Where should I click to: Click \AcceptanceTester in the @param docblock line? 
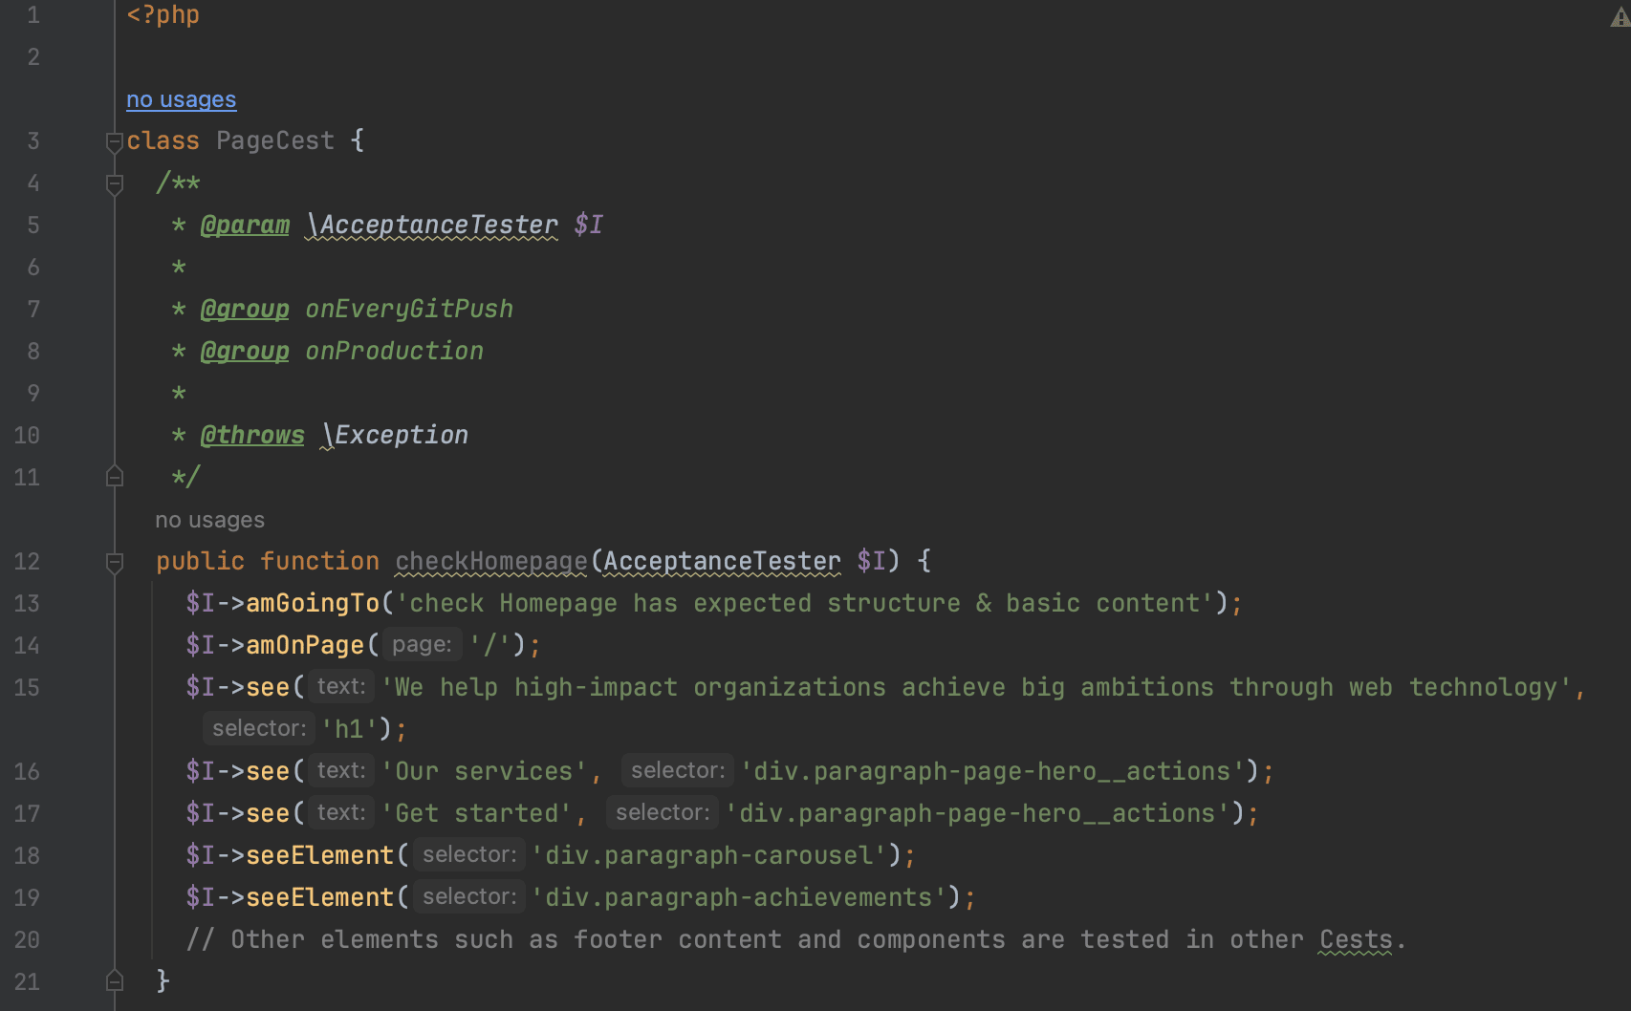pyautogui.click(x=431, y=226)
